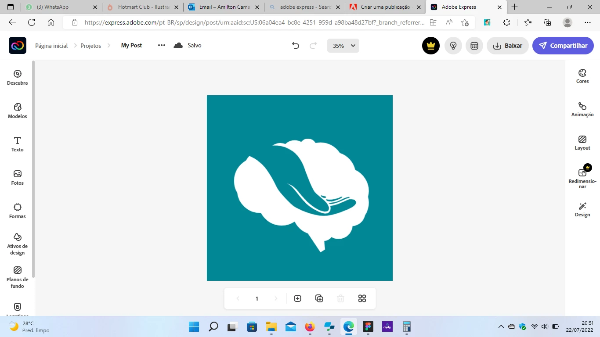Open the page grid view

(x=362, y=298)
